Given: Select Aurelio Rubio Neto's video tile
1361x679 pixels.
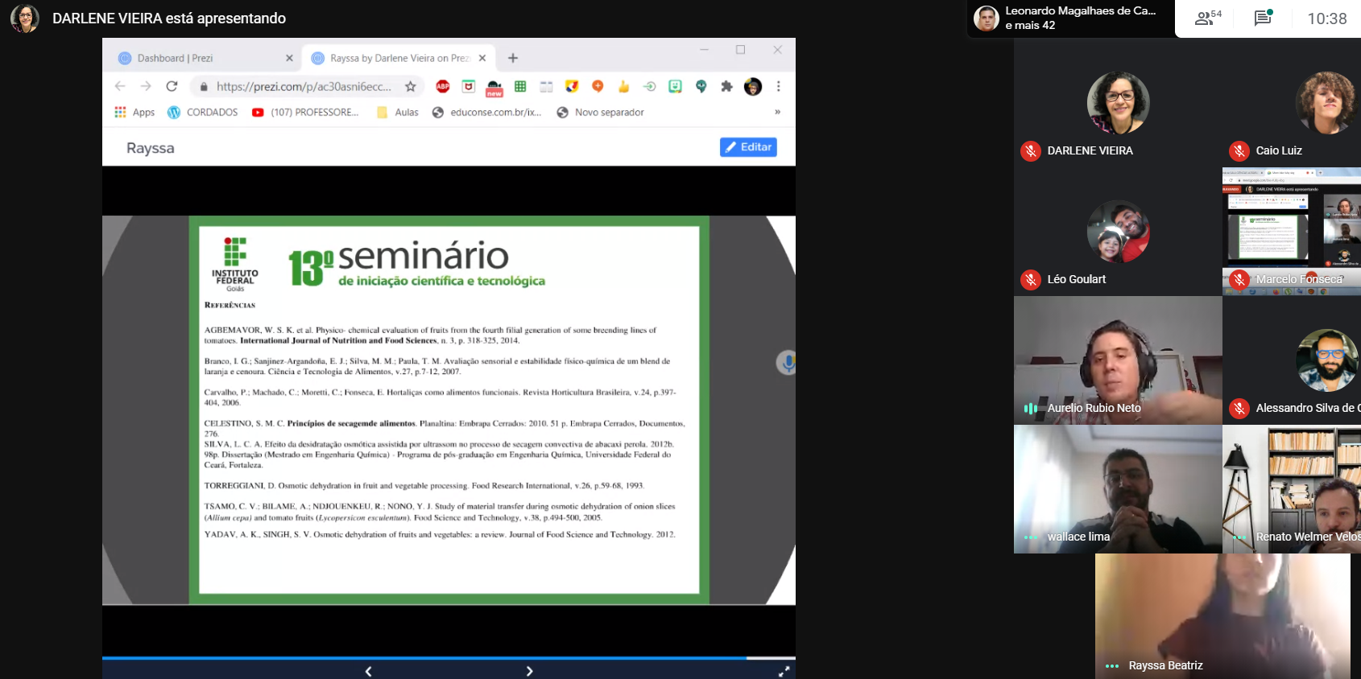Looking at the screenshot, I should coord(1118,360).
